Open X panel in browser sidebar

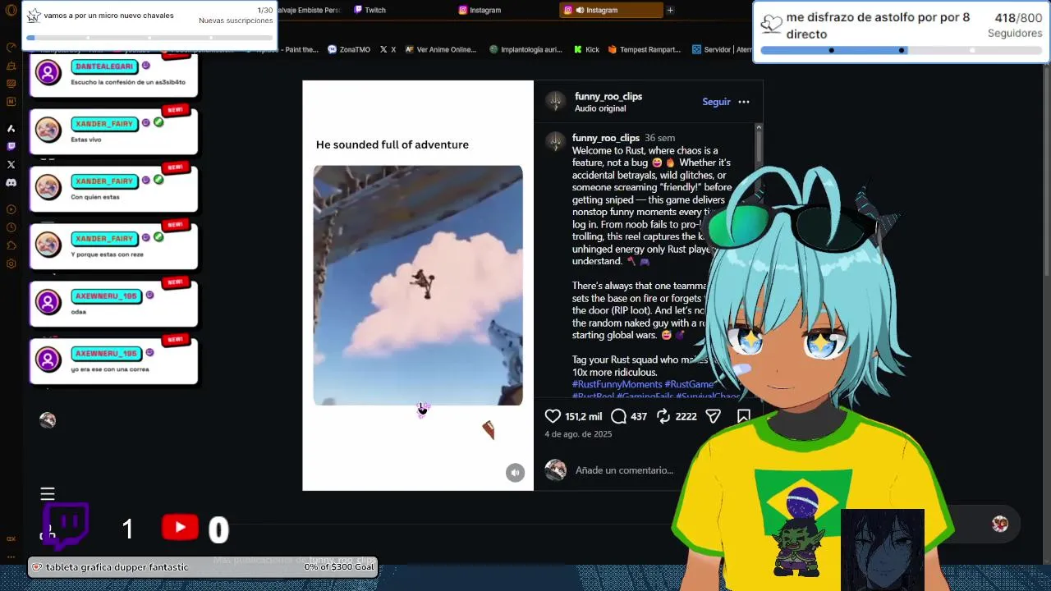(x=11, y=164)
